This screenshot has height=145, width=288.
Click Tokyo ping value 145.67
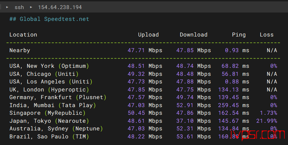coord(229,121)
